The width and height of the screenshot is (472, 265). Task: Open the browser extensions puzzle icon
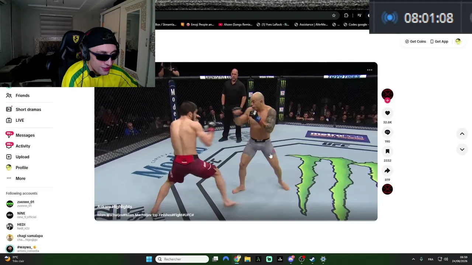click(346, 15)
